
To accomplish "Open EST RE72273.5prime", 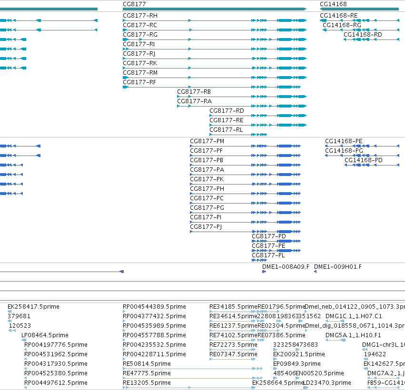I will pos(234,345).
